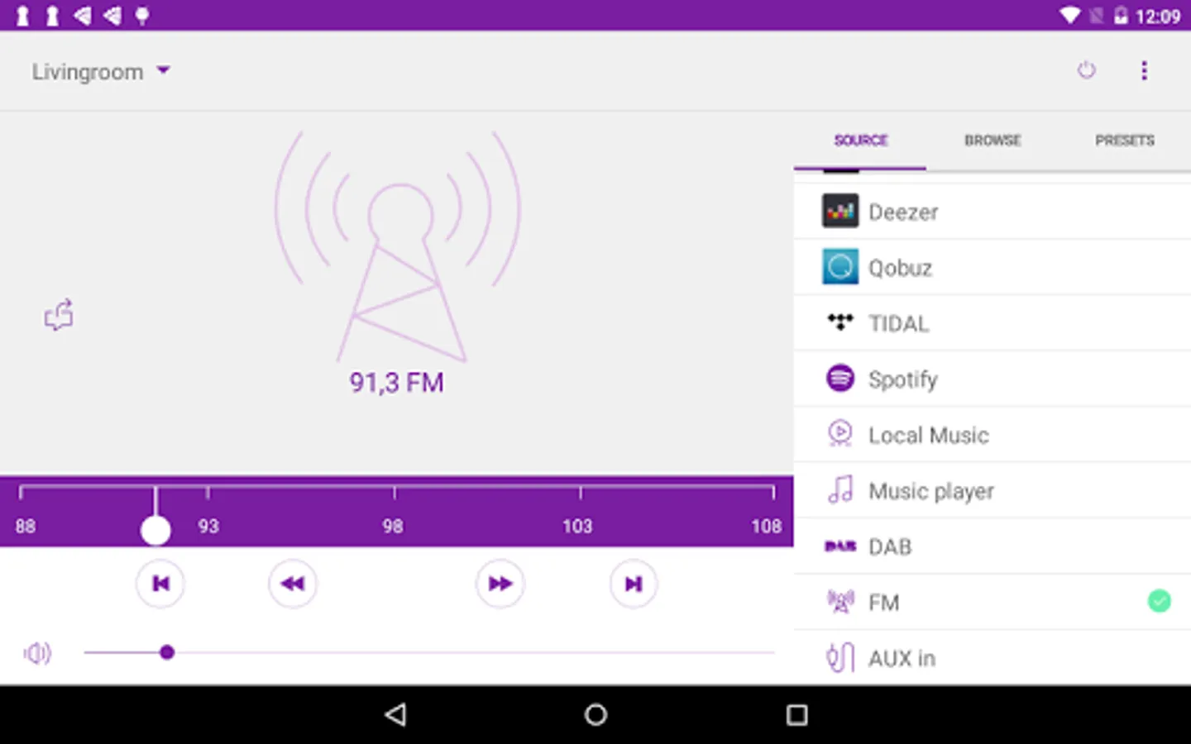Click the volume slider knob
Image resolution: width=1191 pixels, height=744 pixels.
[167, 652]
